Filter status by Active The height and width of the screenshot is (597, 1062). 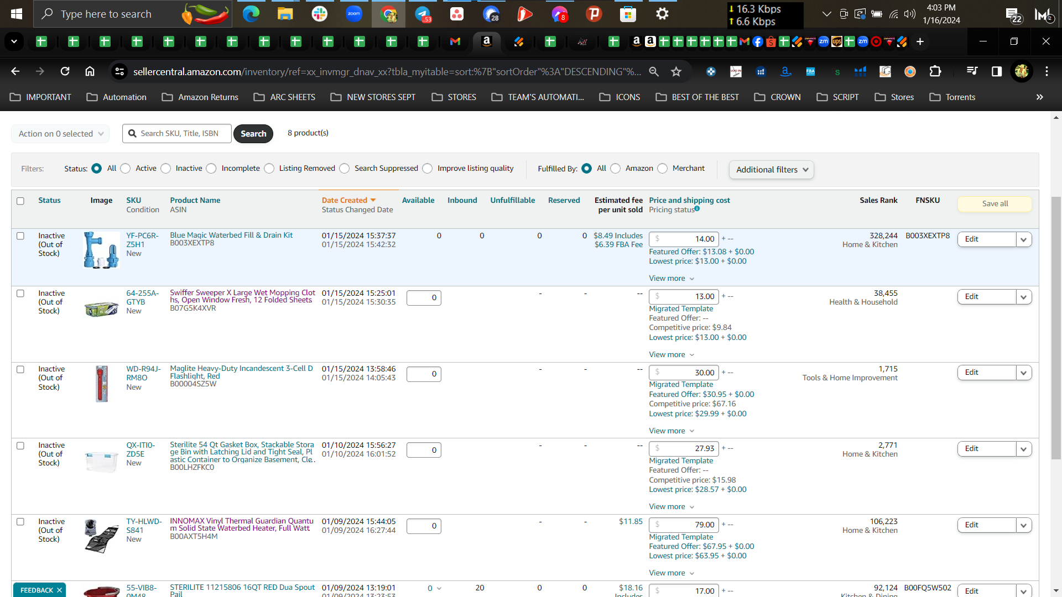(126, 169)
